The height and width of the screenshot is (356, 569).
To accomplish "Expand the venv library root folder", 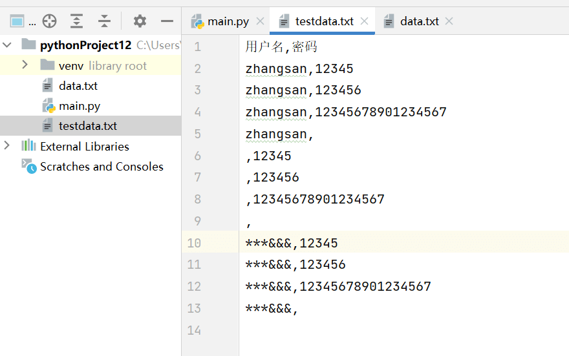I will point(25,65).
